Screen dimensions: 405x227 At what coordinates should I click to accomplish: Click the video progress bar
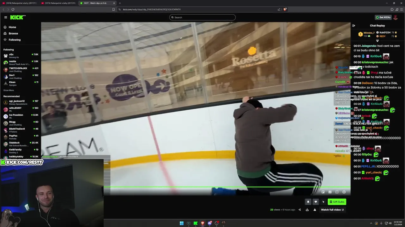point(227,187)
